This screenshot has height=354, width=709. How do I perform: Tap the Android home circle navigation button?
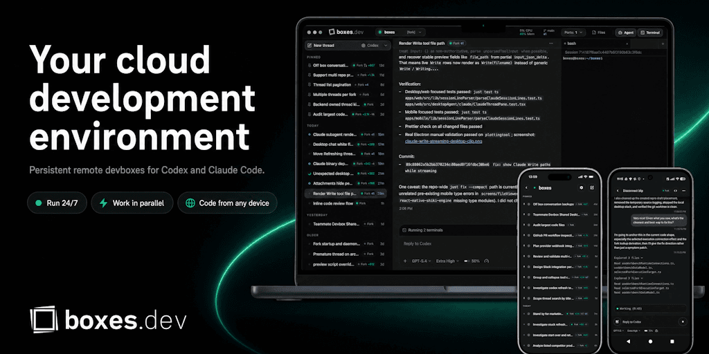(650, 342)
